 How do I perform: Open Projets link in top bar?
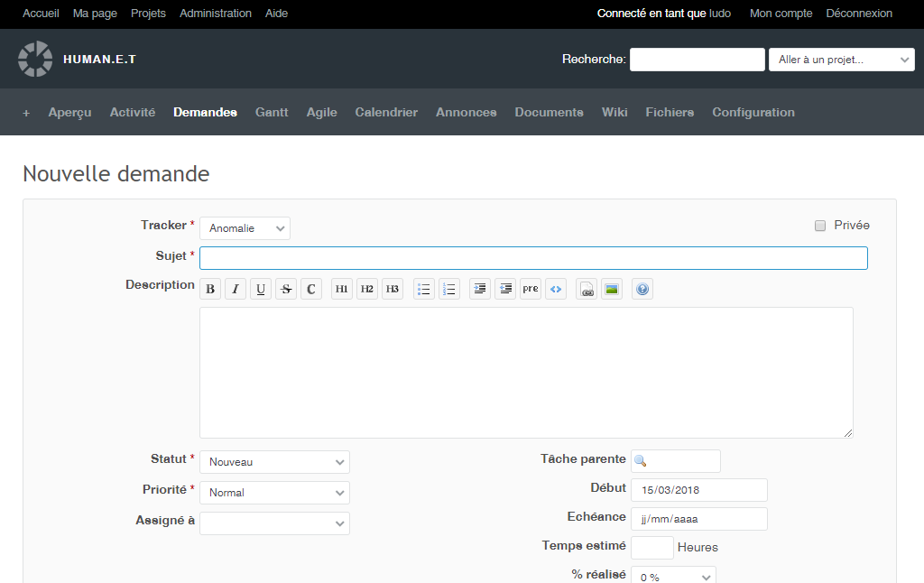click(148, 13)
